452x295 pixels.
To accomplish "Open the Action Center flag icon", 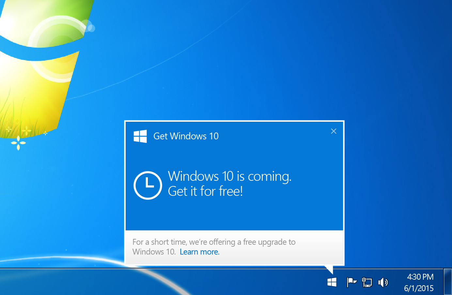I will tap(351, 282).
